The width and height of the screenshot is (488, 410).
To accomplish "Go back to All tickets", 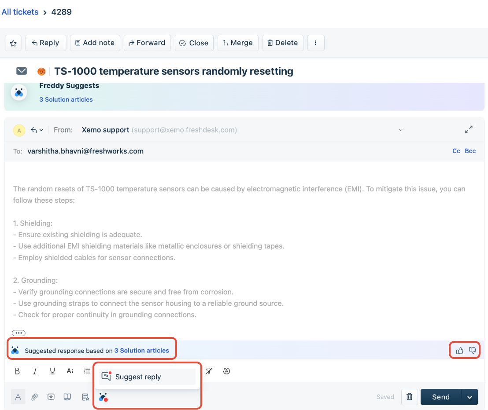I will click(x=20, y=12).
